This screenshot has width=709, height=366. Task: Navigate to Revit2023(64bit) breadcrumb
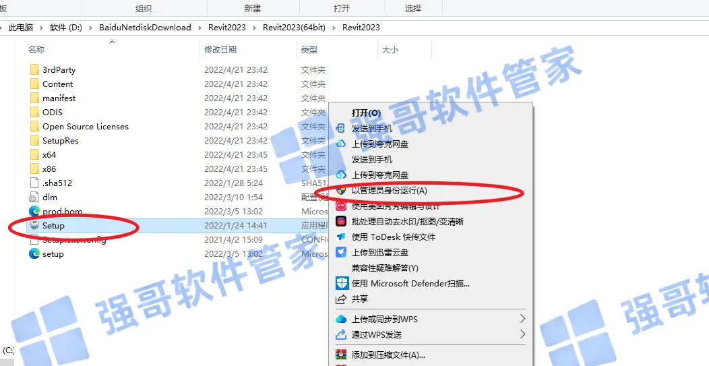coord(294,28)
